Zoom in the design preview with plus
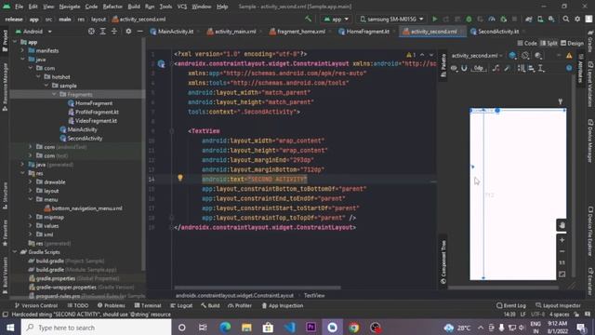Screen dimensions: 595x335 [562, 240]
